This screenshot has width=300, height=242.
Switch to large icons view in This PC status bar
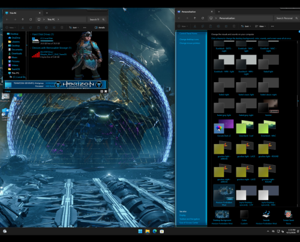106,91
